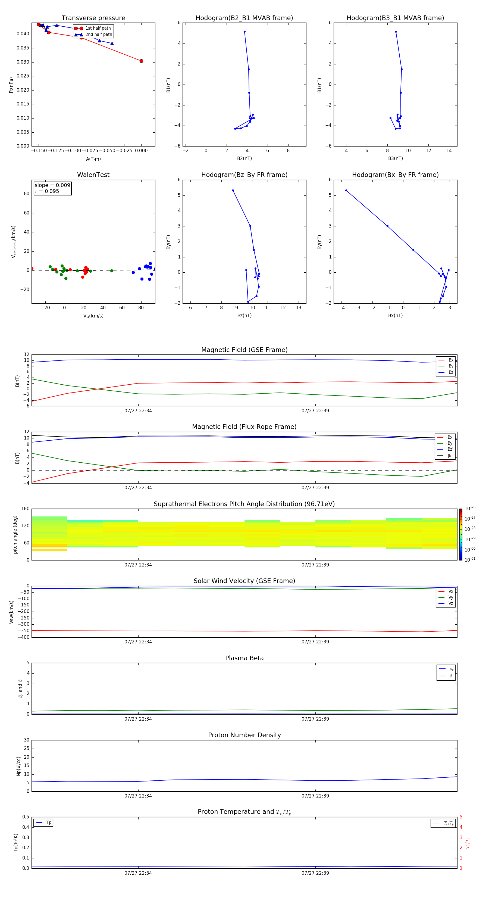Click the "Pt(nPa)" y-axis label
This screenshot has width=489, height=897.
11,85
